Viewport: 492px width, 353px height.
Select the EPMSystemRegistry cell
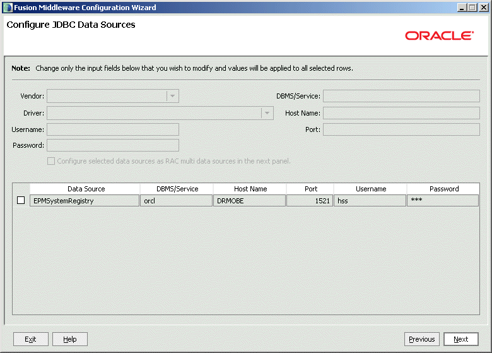coord(85,201)
